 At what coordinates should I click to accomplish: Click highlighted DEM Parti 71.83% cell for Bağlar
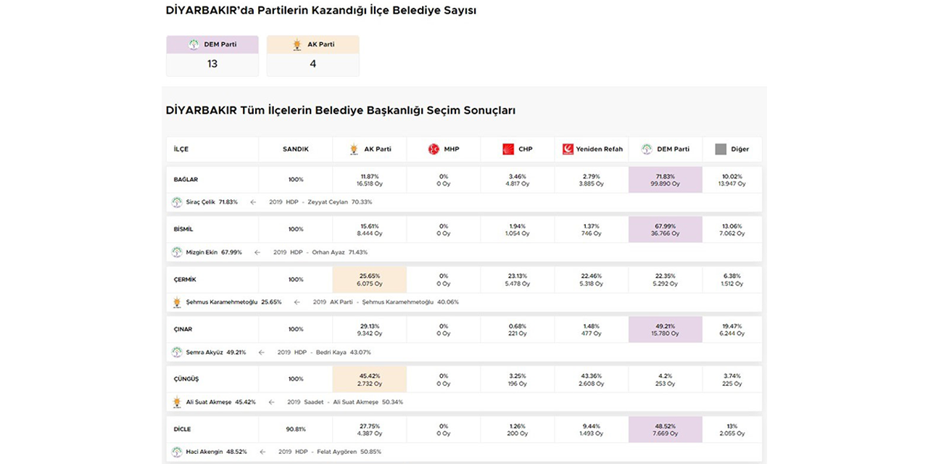[665, 180]
